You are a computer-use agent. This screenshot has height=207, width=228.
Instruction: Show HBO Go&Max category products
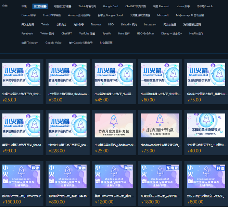(x=145, y=34)
